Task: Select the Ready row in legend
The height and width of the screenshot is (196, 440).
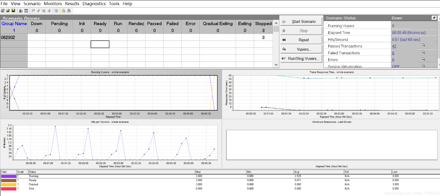Action: pyautogui.click(x=220, y=180)
